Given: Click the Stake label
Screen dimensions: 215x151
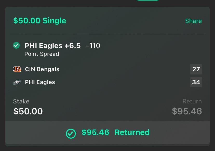Looking at the screenshot, I should (x=21, y=101).
